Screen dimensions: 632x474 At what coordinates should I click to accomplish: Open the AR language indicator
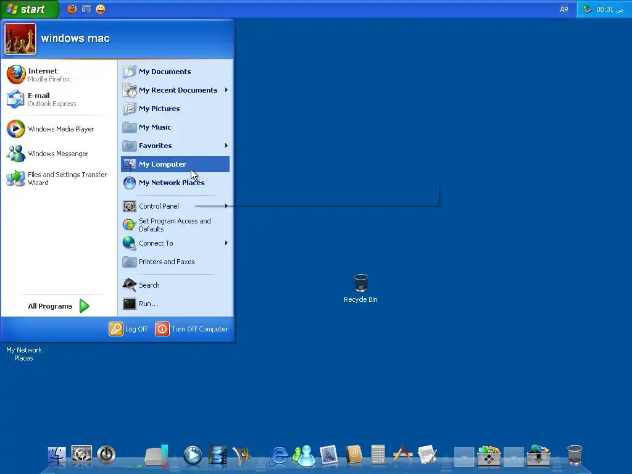click(x=564, y=9)
